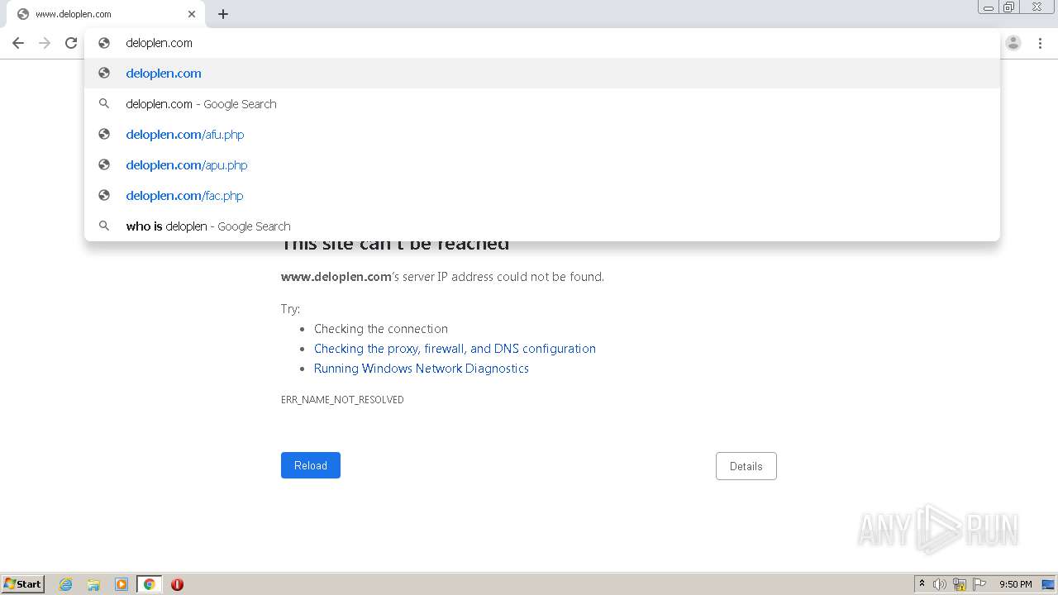Click the show desktop tray icon
1058x595 pixels.
(1048, 584)
